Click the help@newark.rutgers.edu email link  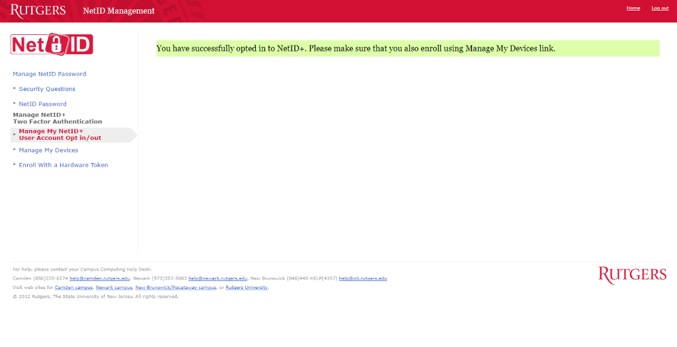(x=218, y=278)
